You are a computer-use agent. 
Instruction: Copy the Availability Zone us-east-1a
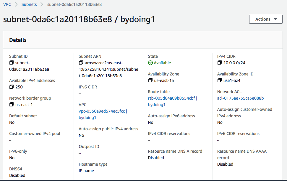(x=150, y=80)
